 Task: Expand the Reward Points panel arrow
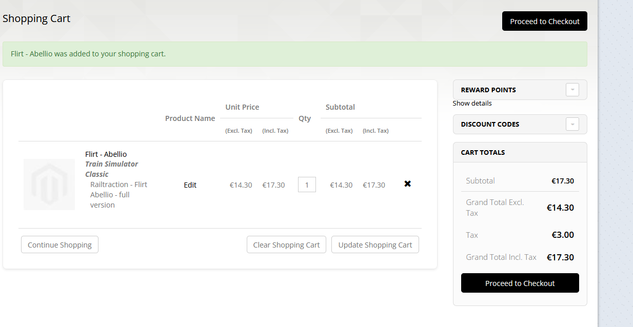(572, 90)
